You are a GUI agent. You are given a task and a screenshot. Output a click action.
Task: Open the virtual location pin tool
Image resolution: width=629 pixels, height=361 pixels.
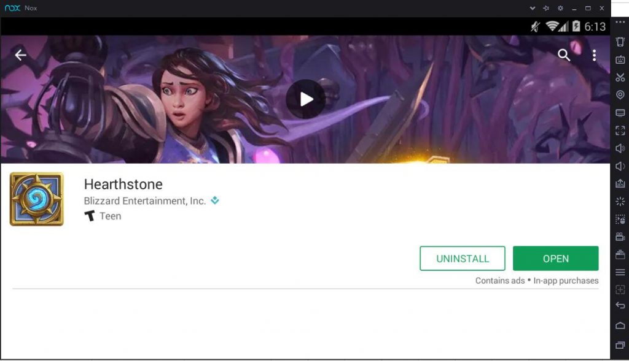click(x=620, y=95)
